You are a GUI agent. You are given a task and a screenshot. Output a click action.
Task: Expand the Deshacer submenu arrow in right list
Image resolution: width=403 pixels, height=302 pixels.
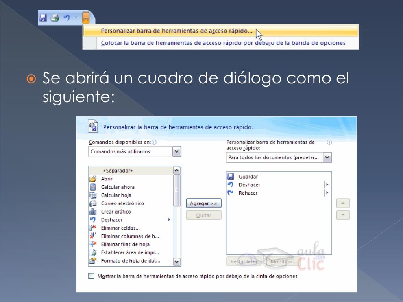(x=327, y=185)
